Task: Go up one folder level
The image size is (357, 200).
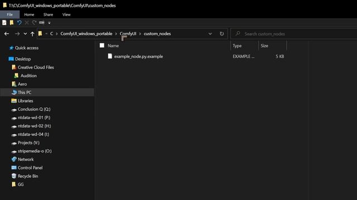Action: point(32,34)
